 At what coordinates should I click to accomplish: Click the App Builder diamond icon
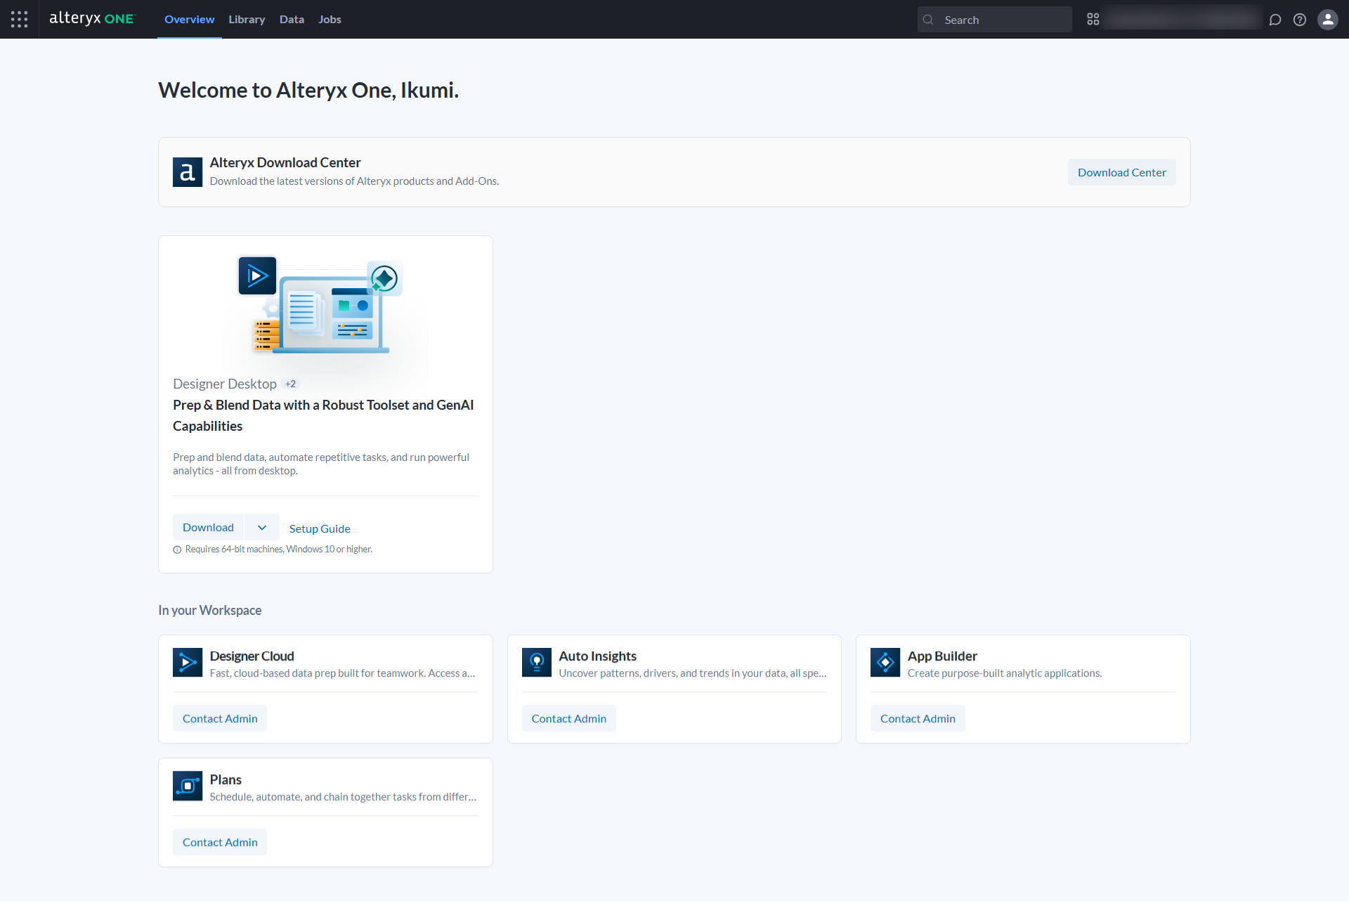(x=885, y=663)
